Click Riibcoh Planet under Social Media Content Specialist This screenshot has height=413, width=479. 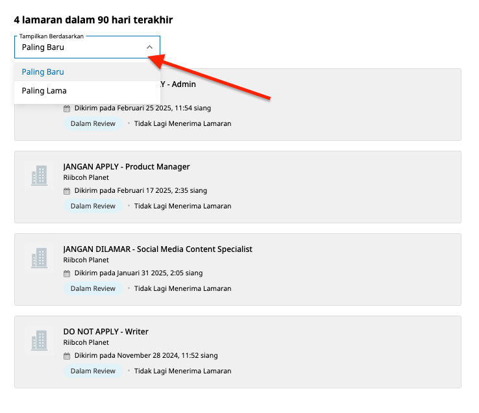(86, 260)
